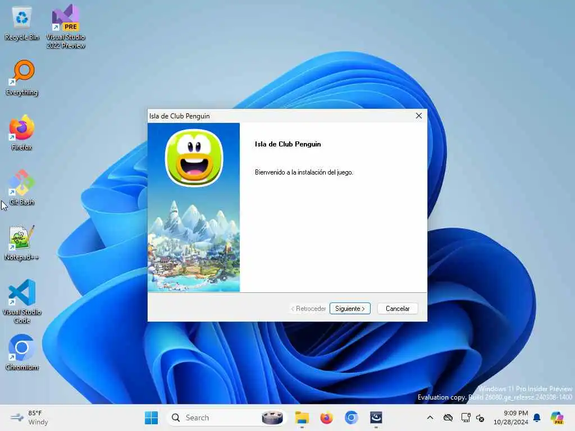This screenshot has height=431, width=575.
Task: Close the Isla de Club Penguin installer
Action: point(419,116)
